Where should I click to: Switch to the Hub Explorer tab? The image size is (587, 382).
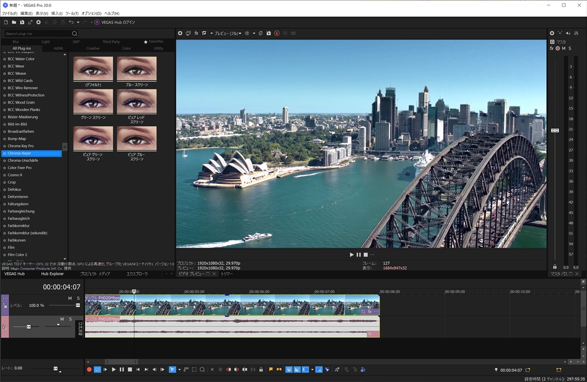(x=52, y=274)
